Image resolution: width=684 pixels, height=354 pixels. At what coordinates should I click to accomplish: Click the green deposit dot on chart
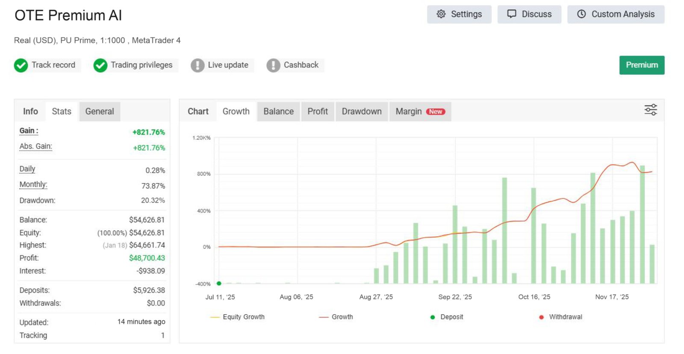point(219,283)
